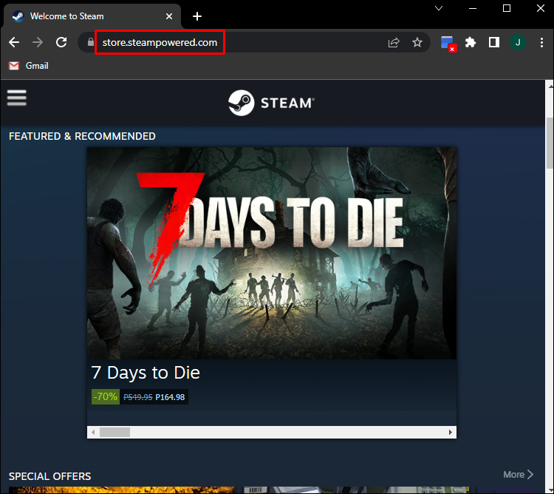Open the blue extension with red badge

(x=448, y=44)
